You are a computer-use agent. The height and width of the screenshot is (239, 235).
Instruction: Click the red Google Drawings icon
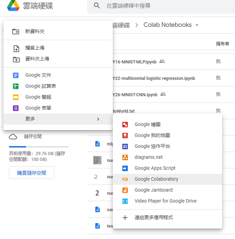point(125,125)
